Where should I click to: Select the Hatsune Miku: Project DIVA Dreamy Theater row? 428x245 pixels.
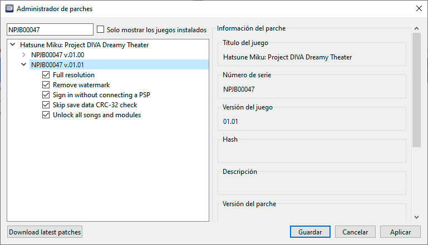(x=85, y=45)
